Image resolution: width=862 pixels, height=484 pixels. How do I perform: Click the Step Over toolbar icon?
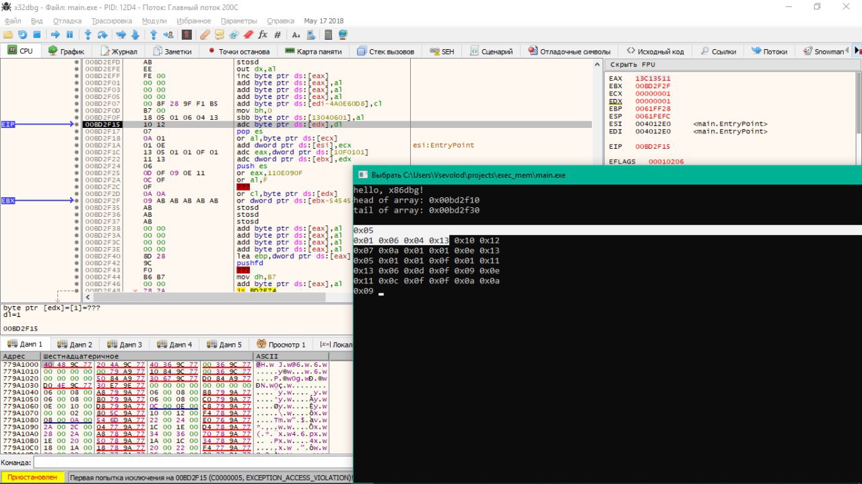point(102,34)
